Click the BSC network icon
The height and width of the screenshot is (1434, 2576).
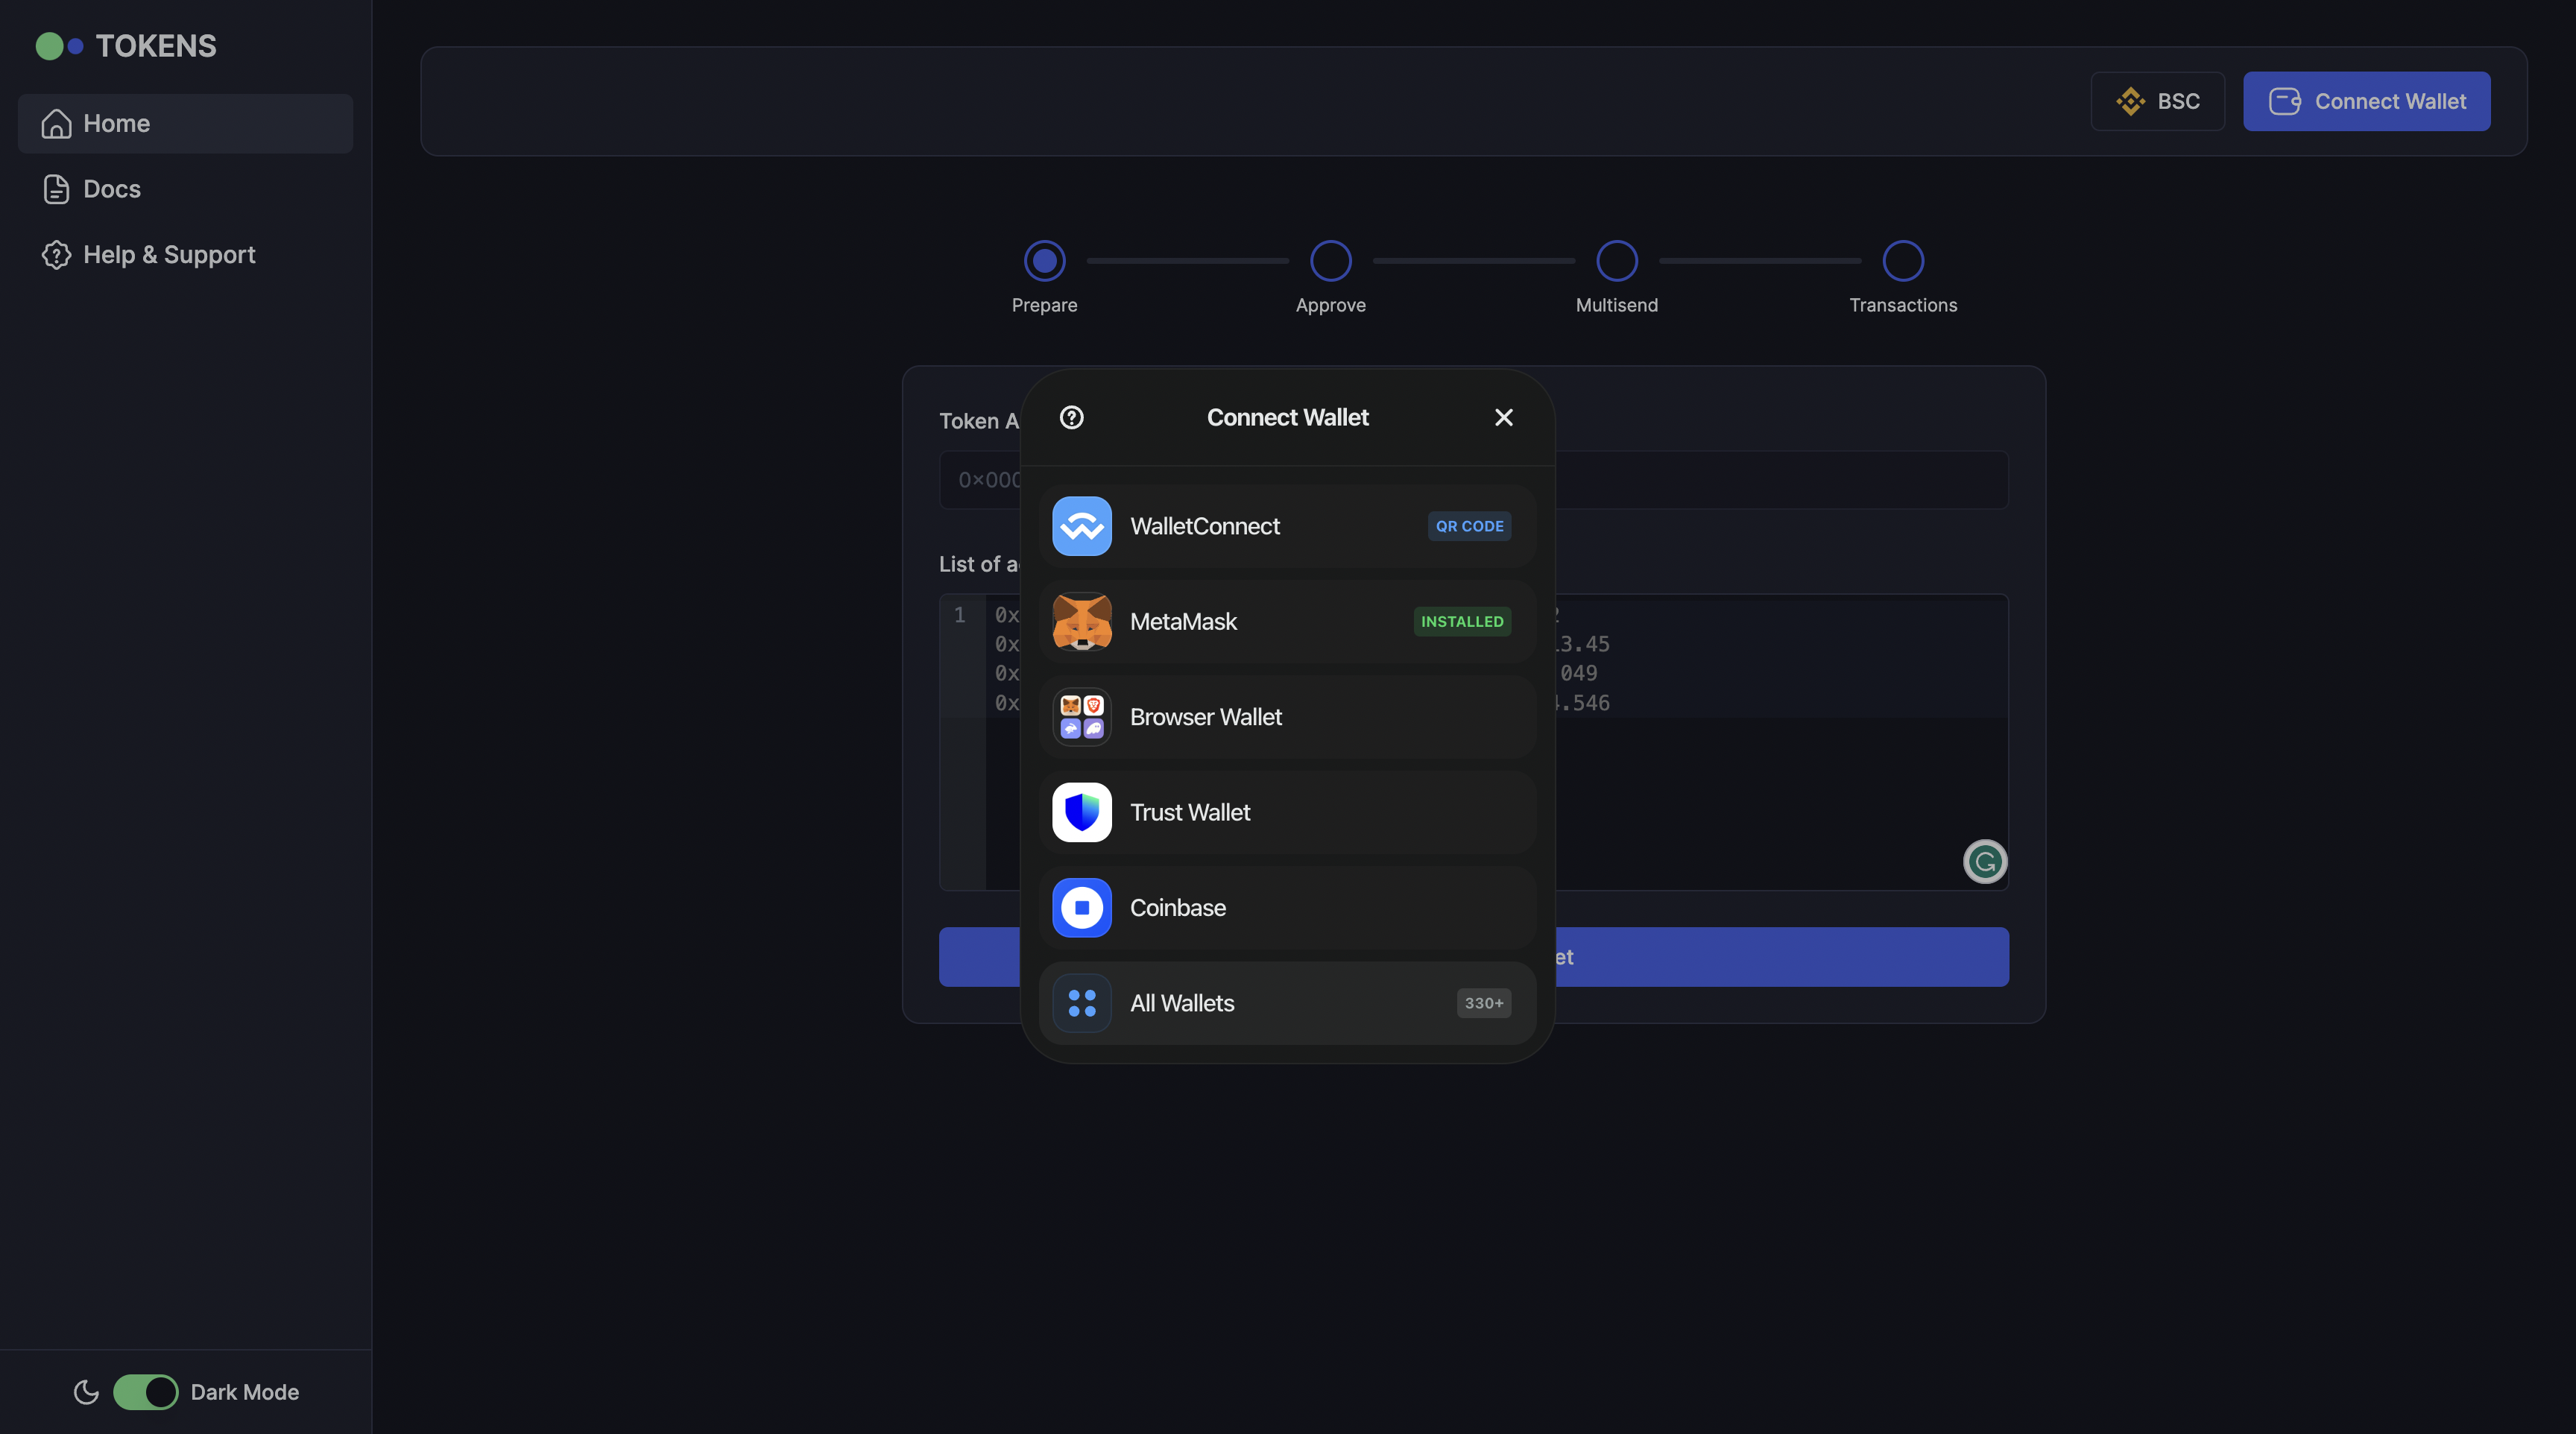tap(2131, 101)
